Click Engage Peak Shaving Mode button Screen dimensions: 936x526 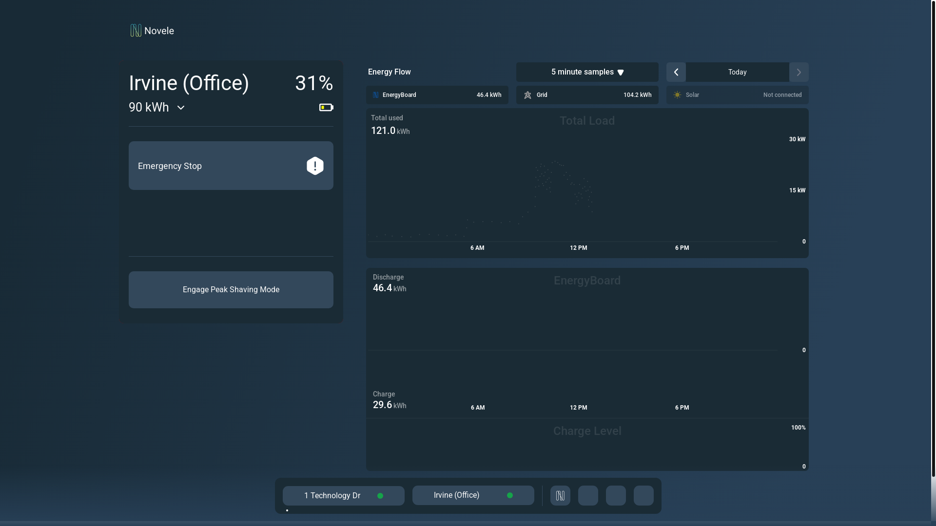(231, 290)
